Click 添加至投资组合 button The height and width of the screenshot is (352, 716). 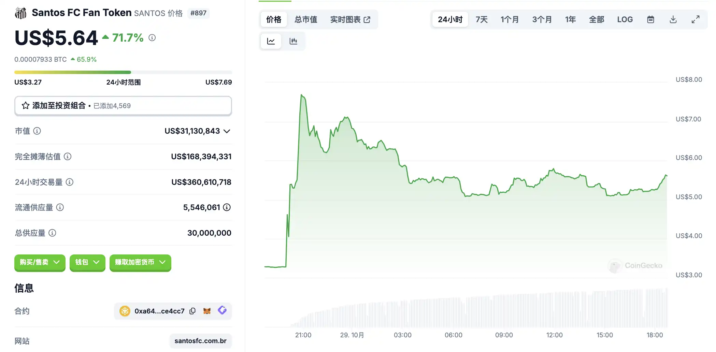pos(123,106)
